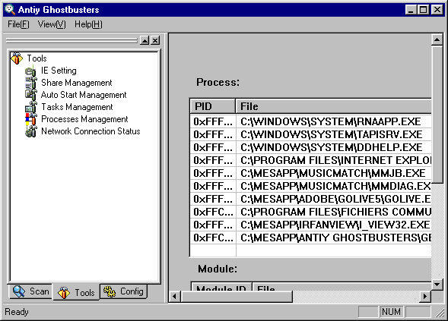The width and height of the screenshot is (448, 321).
Task: Click the horizontal scrollbar thumb
Action: point(237,297)
